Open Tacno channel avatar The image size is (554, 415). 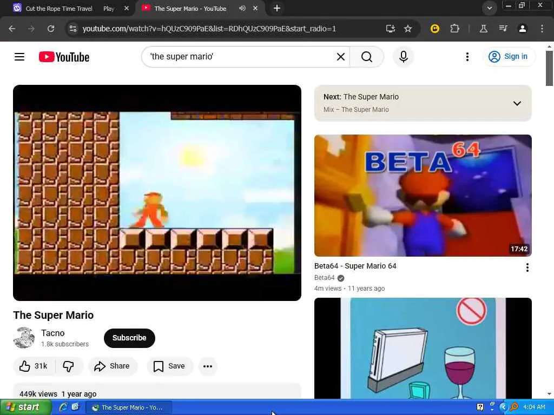click(24, 338)
